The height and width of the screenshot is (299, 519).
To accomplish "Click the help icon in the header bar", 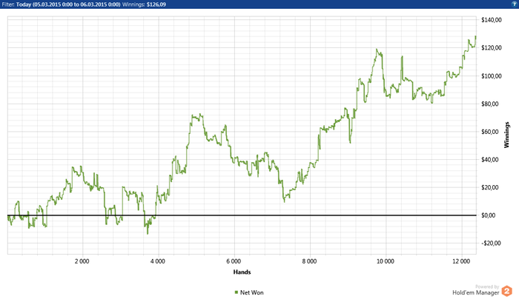I will pos(514,4).
